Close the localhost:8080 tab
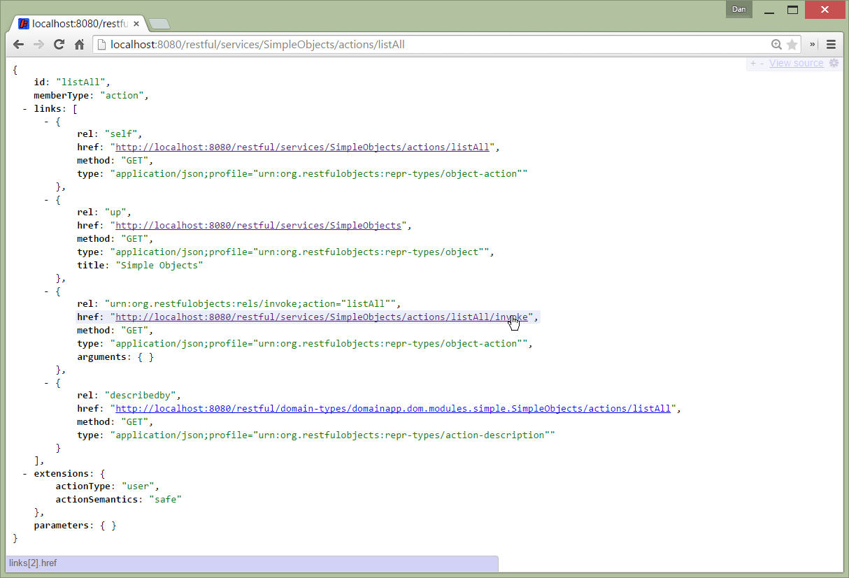Viewport: 849px width, 578px height. coord(136,24)
